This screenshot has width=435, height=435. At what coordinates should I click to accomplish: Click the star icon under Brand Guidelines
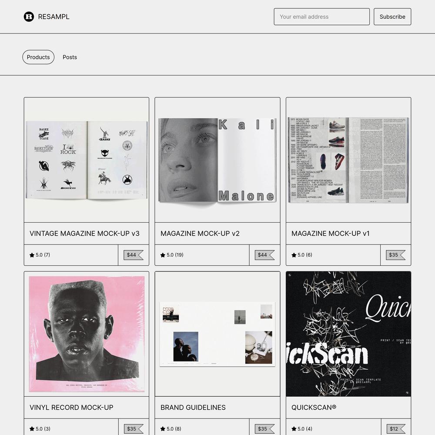[x=163, y=429]
